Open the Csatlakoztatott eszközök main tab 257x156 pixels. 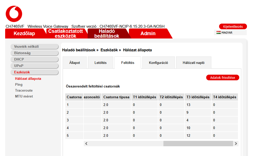(x=65, y=33)
